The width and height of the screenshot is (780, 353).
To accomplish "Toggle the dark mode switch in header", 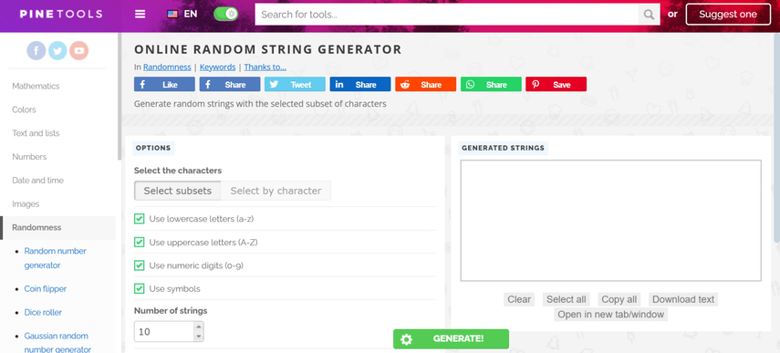I will [226, 14].
